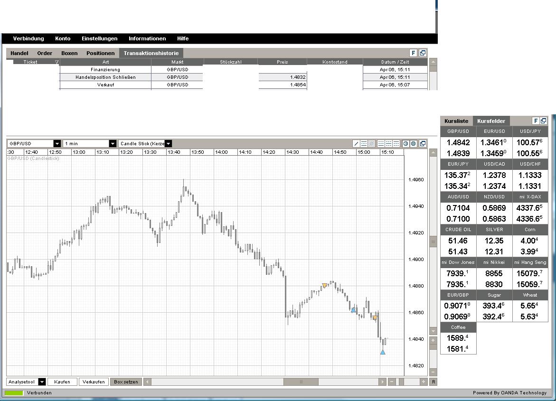Open the Verbindung menu

pos(28,38)
